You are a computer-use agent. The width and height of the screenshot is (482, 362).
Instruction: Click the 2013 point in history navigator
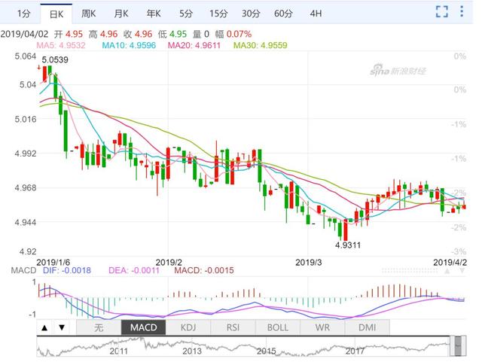[191, 351]
